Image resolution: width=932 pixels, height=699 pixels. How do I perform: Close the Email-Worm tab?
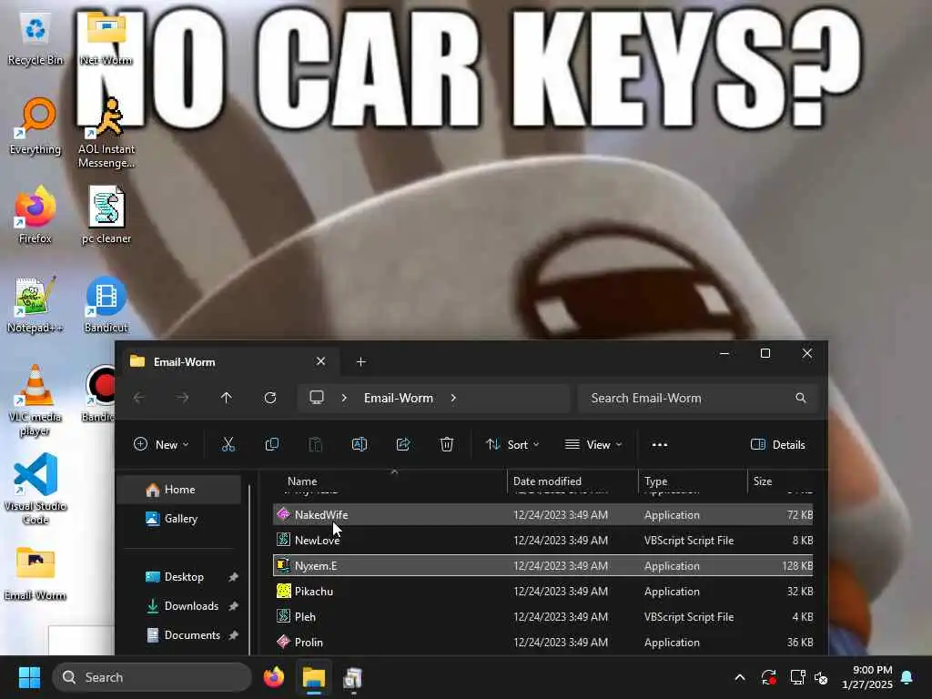321,361
